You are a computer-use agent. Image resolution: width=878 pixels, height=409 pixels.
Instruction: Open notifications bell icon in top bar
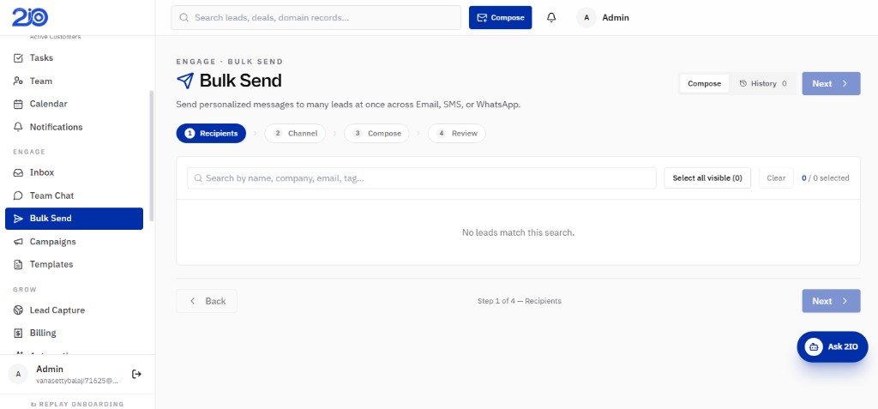[x=551, y=18]
